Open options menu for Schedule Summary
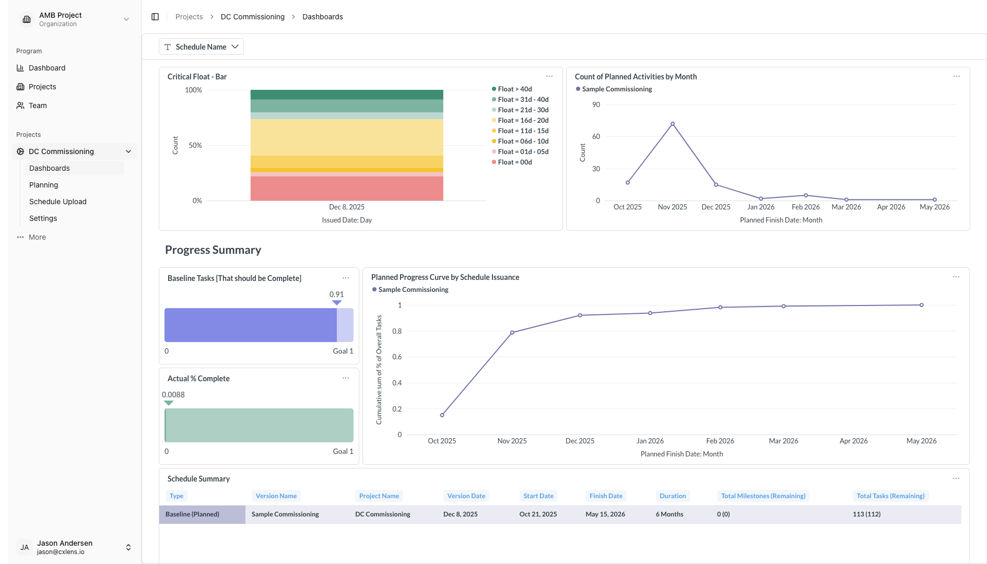 (x=956, y=478)
